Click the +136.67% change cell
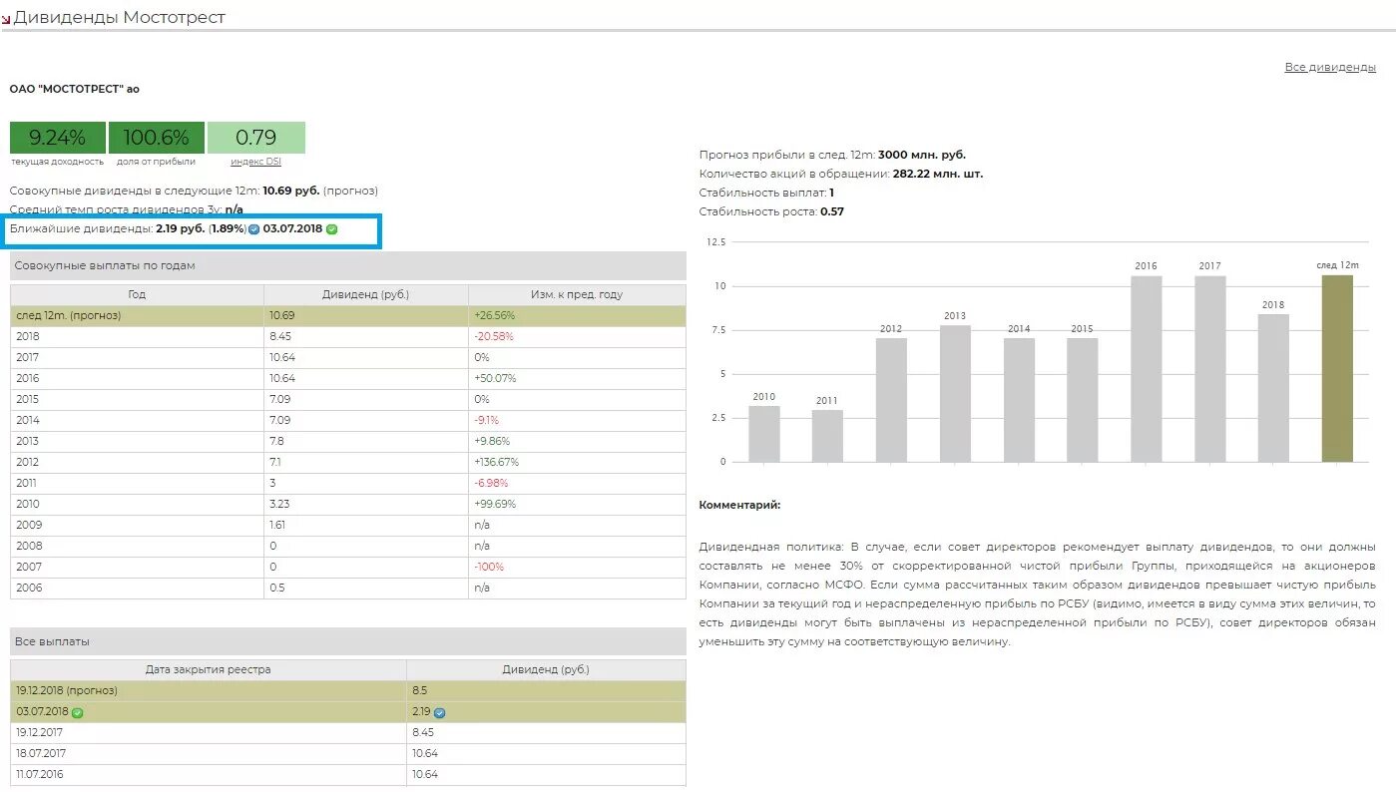The image size is (1396, 792). [577, 462]
